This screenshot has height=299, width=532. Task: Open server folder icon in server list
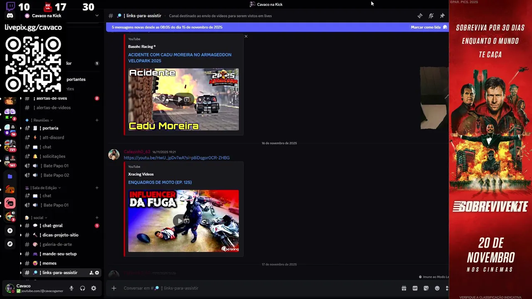click(x=10, y=176)
